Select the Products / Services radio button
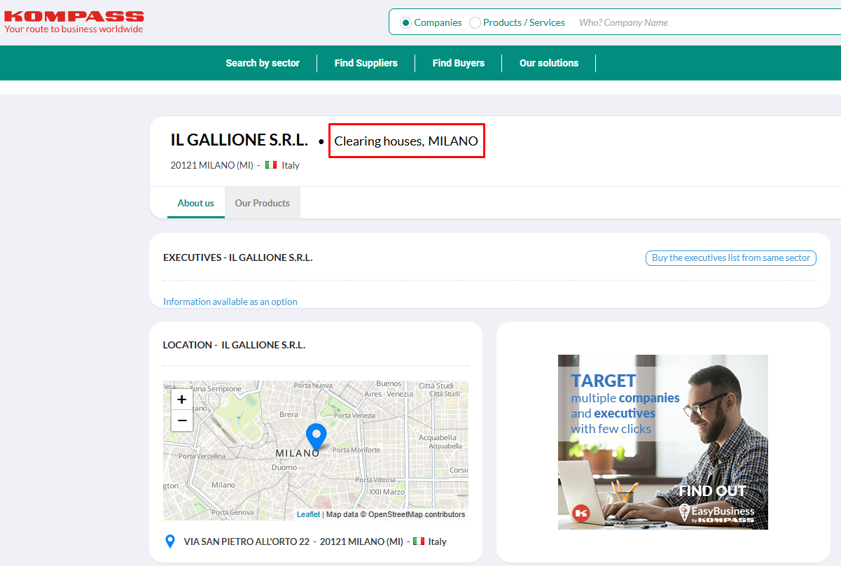The image size is (841, 566). (475, 23)
